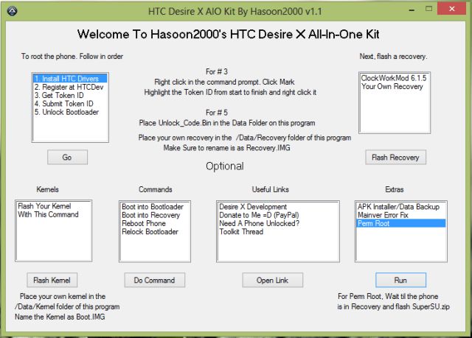Choose ClockWorkMod 6.1.5 recovery
This screenshot has width=472, height=338.
pos(395,78)
